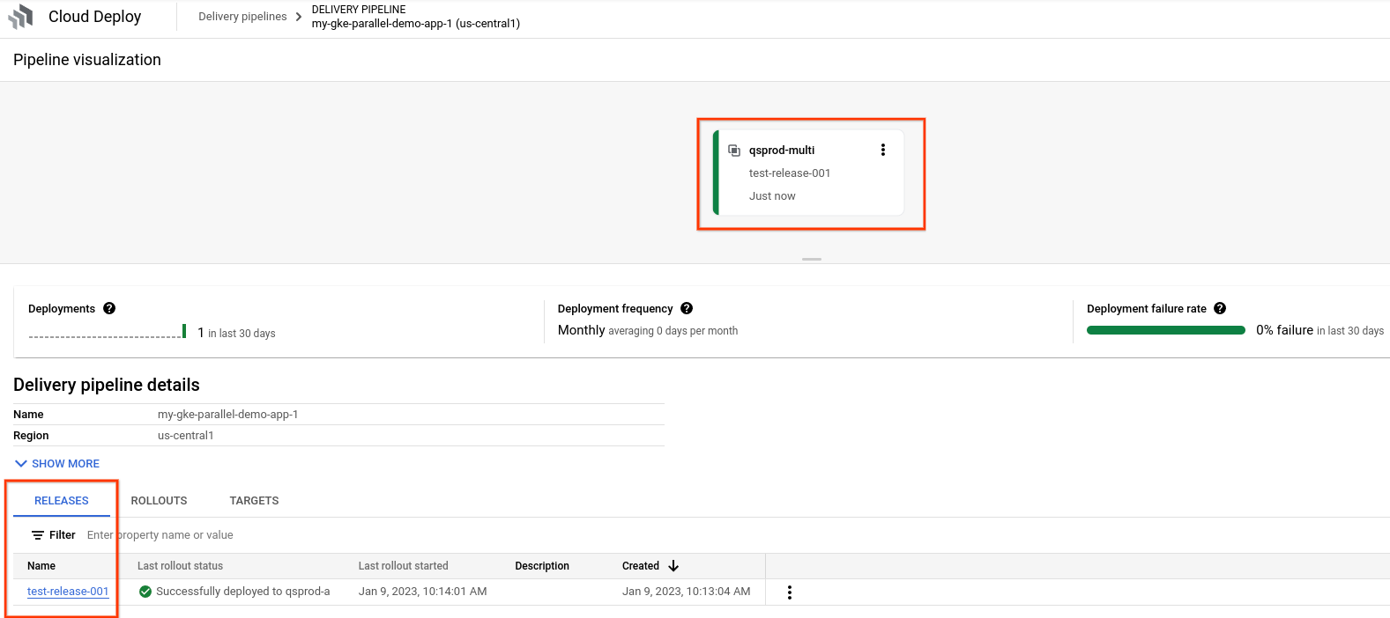
Task: Open the qsprod-multi target kebab menu
Action: (882, 150)
